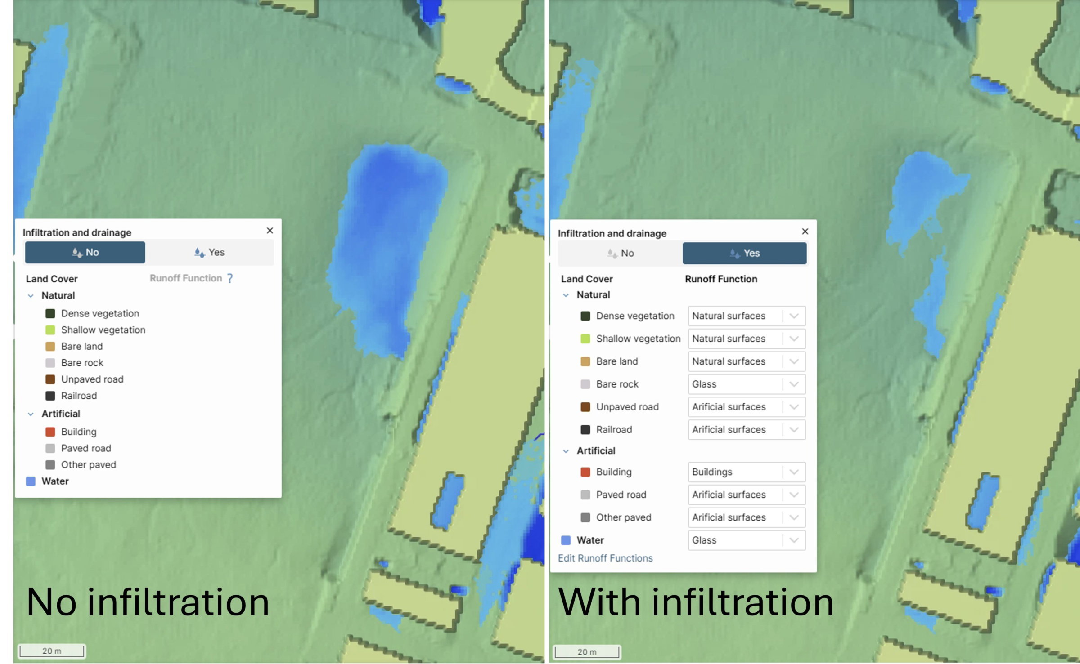1080x664 pixels.
Task: Open the Bare land runoff function dropdown
Action: [747, 361]
